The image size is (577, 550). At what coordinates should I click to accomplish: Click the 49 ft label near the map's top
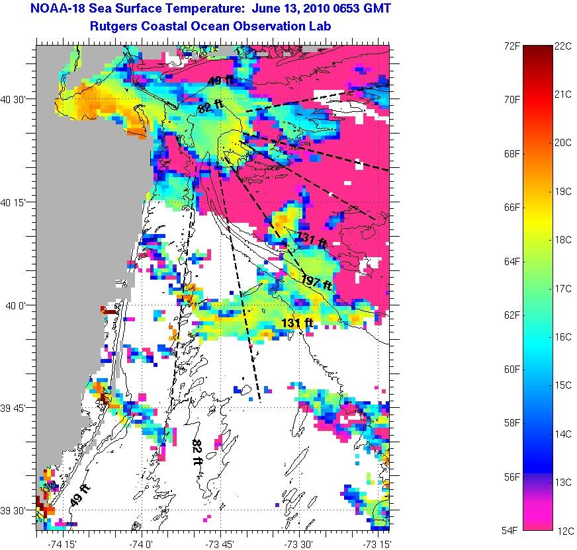[221, 80]
